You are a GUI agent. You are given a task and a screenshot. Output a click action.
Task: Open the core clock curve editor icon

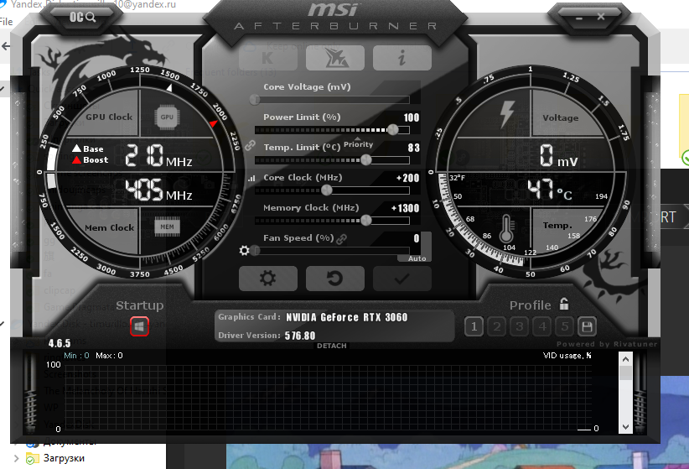pos(251,178)
